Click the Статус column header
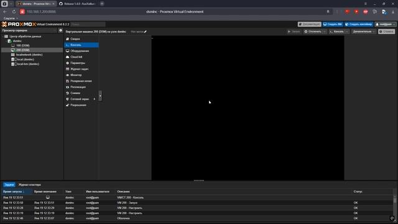The height and width of the screenshot is (224, 398). point(358,192)
